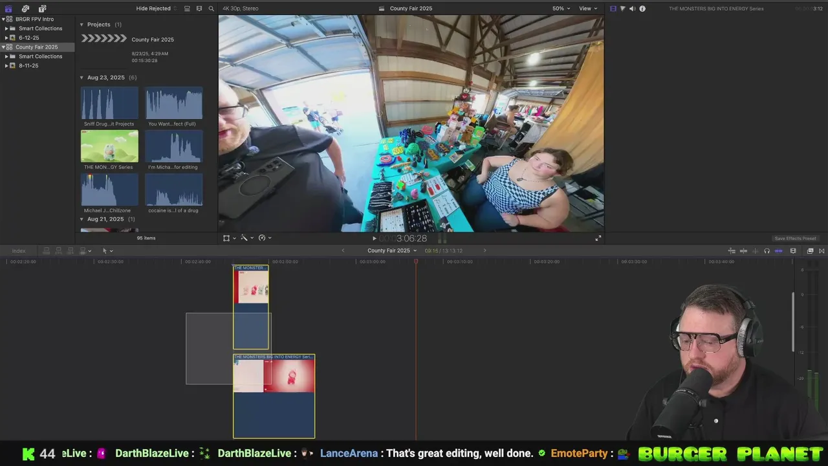Open the County Fair 2025 project thumbnail
The width and height of the screenshot is (828, 466).
[x=103, y=39]
